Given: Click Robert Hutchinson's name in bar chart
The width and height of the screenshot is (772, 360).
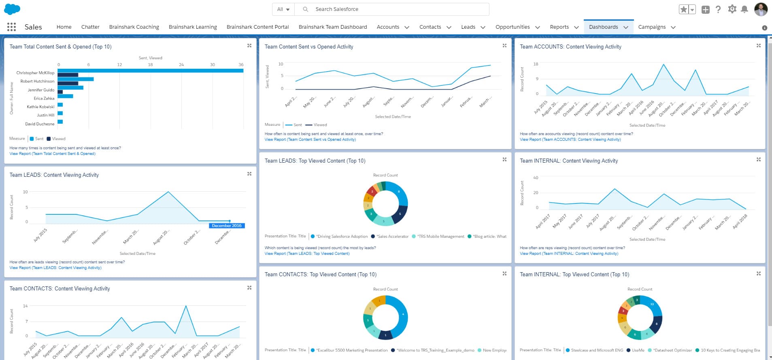Looking at the screenshot, I should [x=37, y=81].
